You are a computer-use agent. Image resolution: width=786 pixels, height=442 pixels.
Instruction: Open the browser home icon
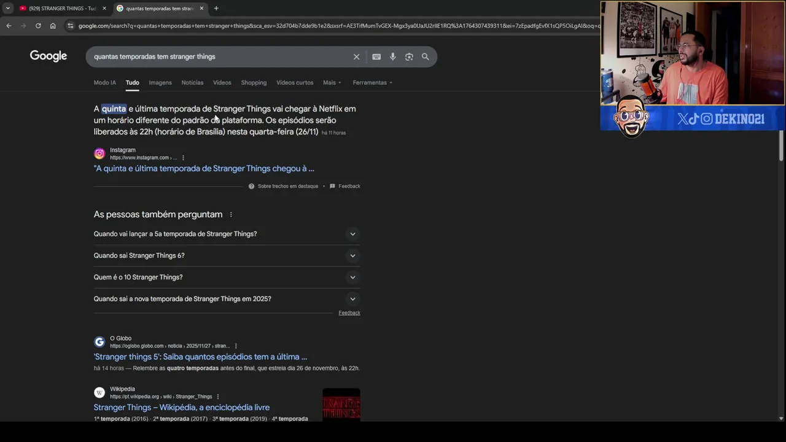tap(53, 26)
